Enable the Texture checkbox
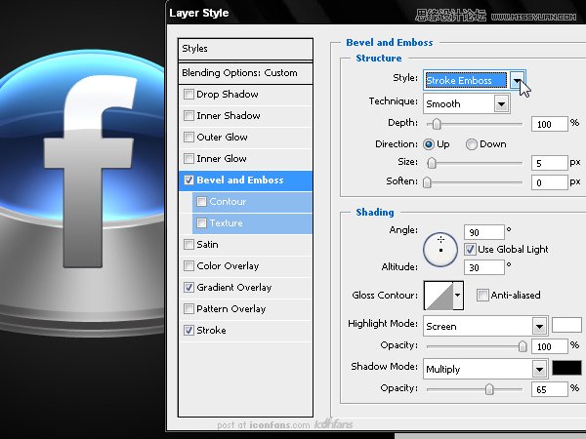The width and height of the screenshot is (586, 439). 201,223
